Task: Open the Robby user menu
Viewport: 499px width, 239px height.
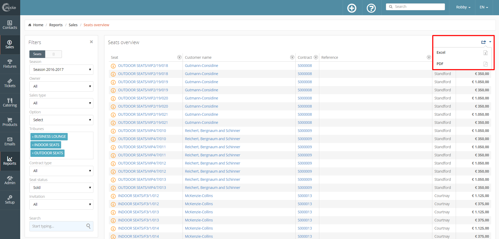Action: pyautogui.click(x=463, y=7)
